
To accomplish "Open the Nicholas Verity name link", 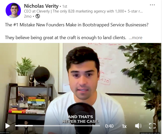I will [x=41, y=6].
